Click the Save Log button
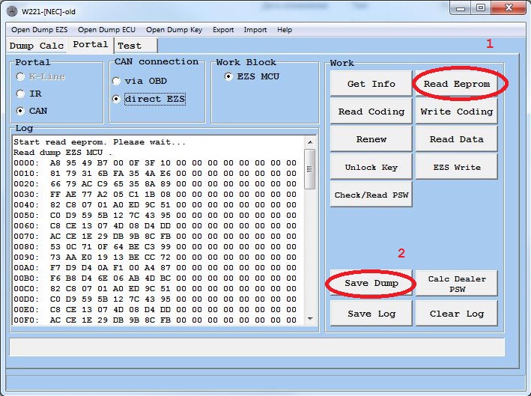Screen dimensions: 531x396 tap(371, 314)
